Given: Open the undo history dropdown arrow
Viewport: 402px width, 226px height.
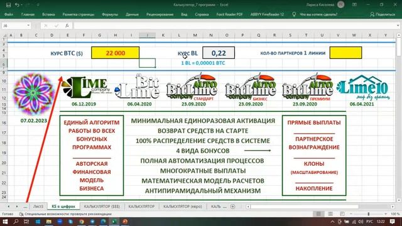Looking at the screenshot, I should pyautogui.click(x=21, y=5).
